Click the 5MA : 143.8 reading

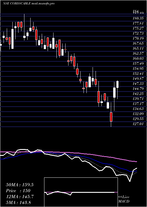tap(18, 202)
